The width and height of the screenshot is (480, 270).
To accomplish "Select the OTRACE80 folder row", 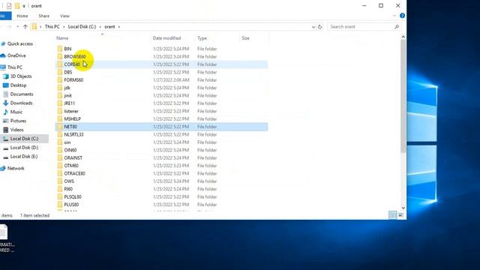I will click(162, 173).
